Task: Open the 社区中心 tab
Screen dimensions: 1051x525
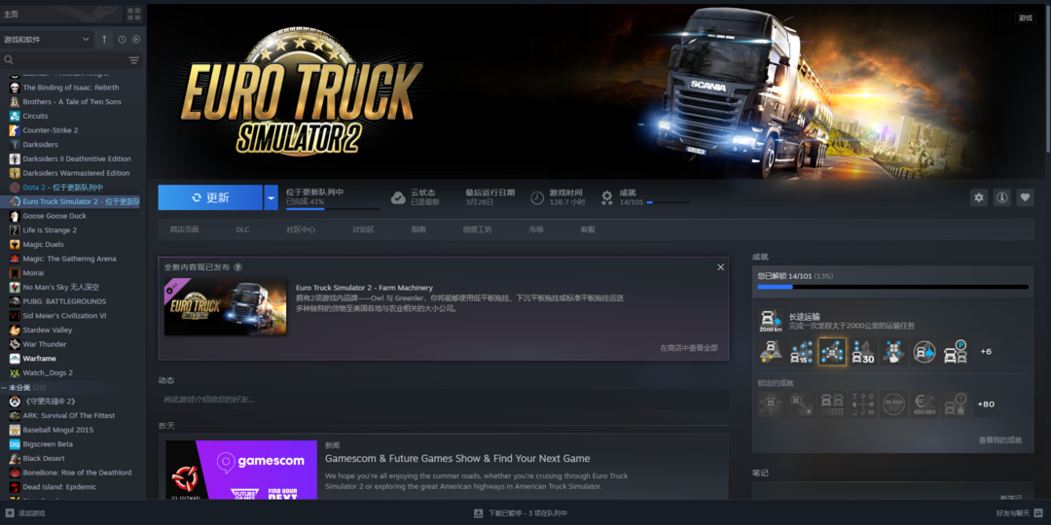Action: [301, 229]
